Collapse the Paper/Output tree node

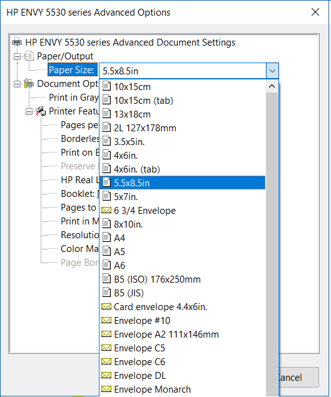[18, 56]
